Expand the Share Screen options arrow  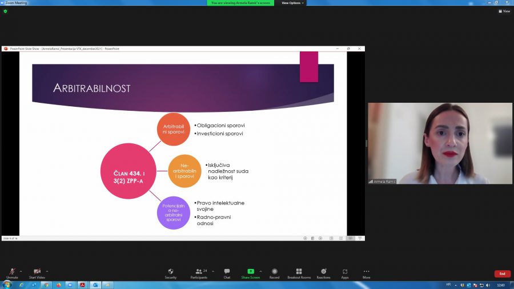(260, 271)
